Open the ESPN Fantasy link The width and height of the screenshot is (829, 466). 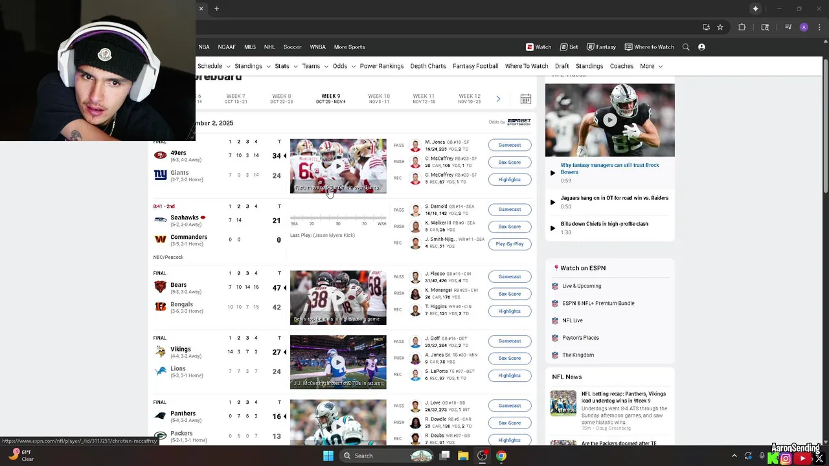coord(602,47)
